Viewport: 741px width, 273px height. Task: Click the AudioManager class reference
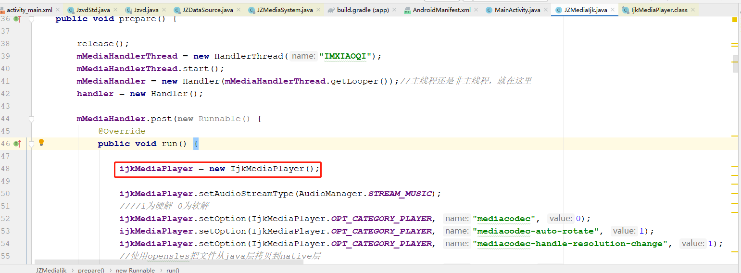click(x=330, y=194)
